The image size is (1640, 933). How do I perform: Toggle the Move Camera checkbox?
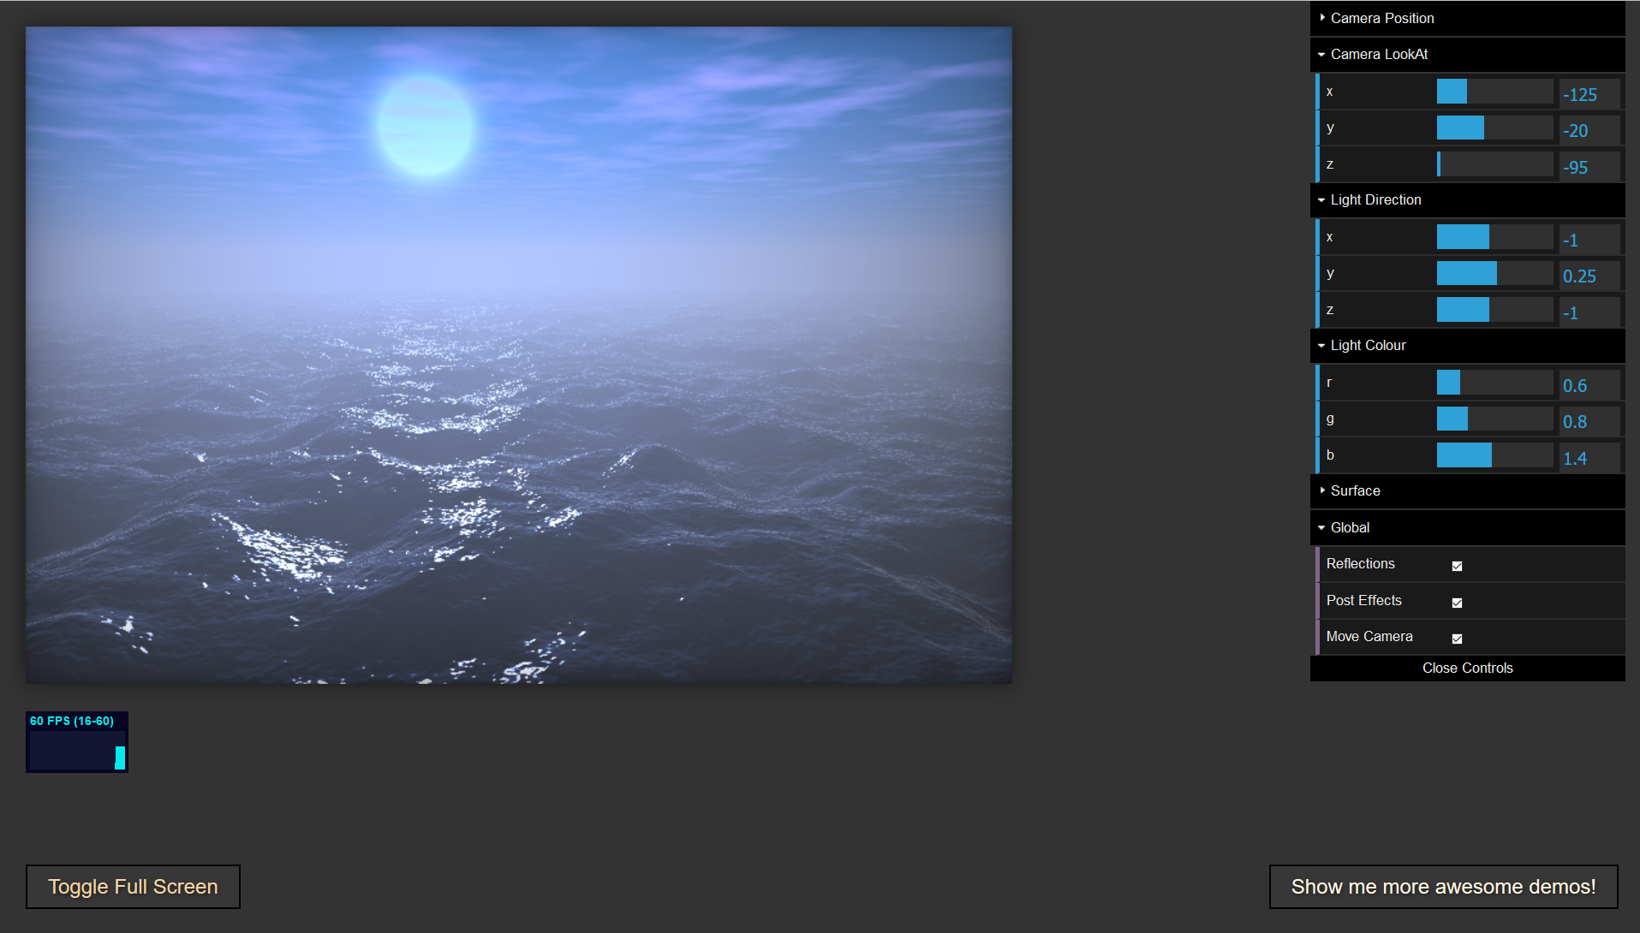(1457, 639)
